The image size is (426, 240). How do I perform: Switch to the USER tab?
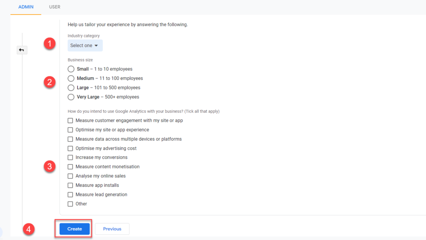click(54, 7)
